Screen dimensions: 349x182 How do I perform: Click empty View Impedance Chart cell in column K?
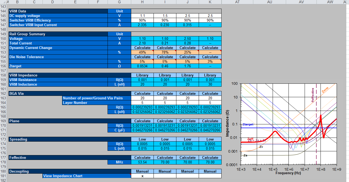210,176
